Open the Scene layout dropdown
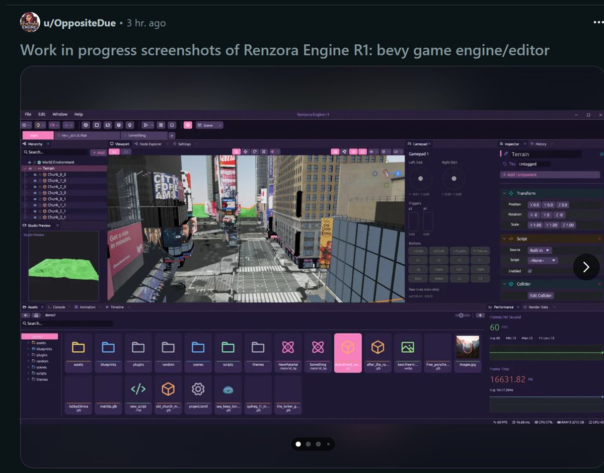Image resolution: width=604 pixels, height=473 pixels. pos(210,125)
